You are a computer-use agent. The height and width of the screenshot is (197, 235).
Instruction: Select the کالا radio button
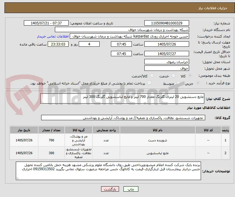(190, 76)
